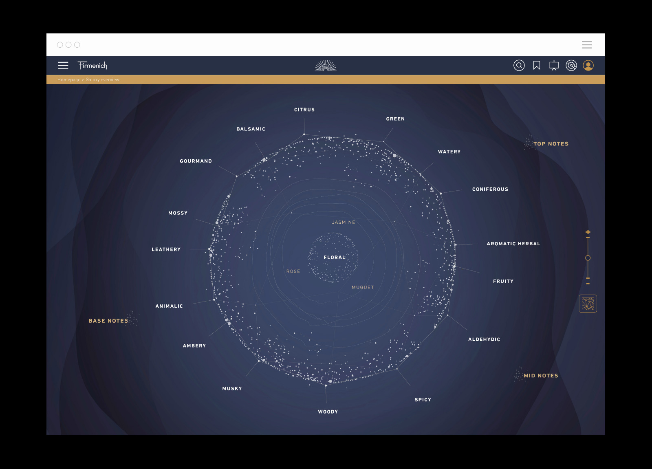
Task: Select the FRUITY family label
Action: pyautogui.click(x=503, y=281)
